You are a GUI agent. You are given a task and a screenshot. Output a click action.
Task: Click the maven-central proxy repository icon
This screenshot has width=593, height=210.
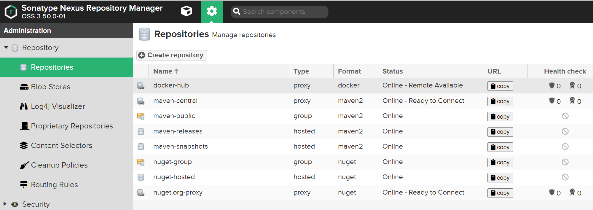tap(141, 101)
